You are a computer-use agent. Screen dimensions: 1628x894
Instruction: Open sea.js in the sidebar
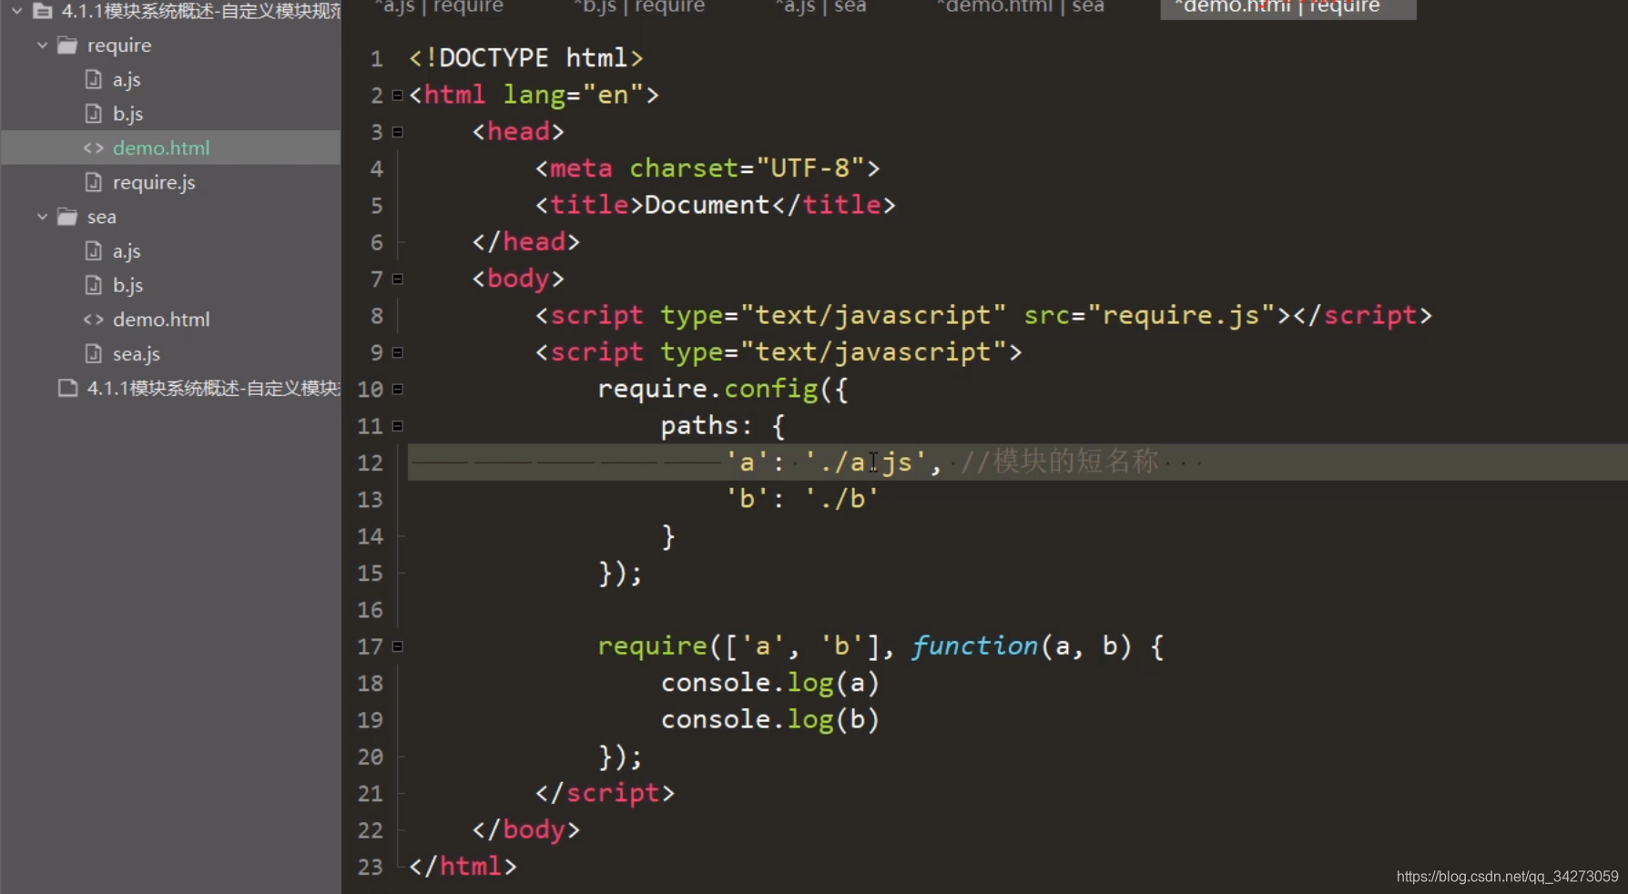[x=137, y=354]
